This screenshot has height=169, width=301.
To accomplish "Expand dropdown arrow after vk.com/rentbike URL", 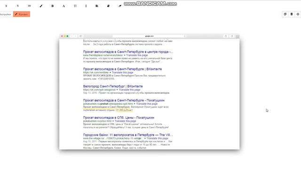I will pyautogui.click(x=110, y=73).
